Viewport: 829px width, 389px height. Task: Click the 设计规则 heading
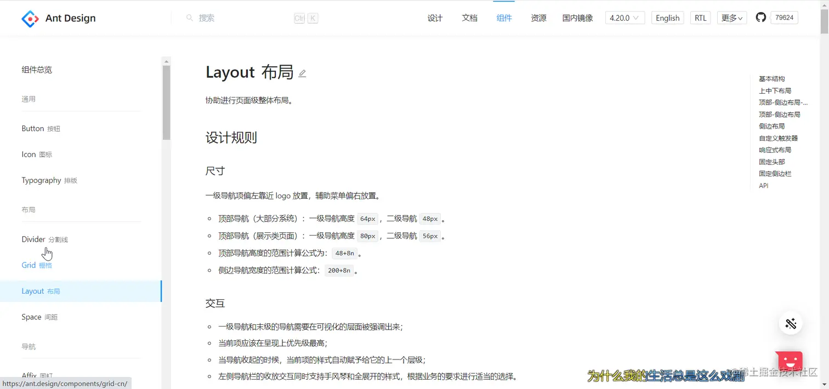pyautogui.click(x=231, y=138)
